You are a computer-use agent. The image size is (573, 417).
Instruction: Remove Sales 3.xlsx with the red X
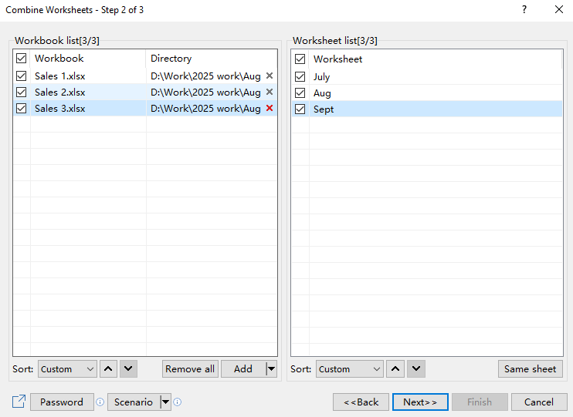270,108
